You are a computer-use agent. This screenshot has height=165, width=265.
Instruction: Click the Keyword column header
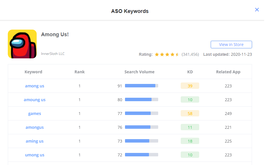pos(33,72)
